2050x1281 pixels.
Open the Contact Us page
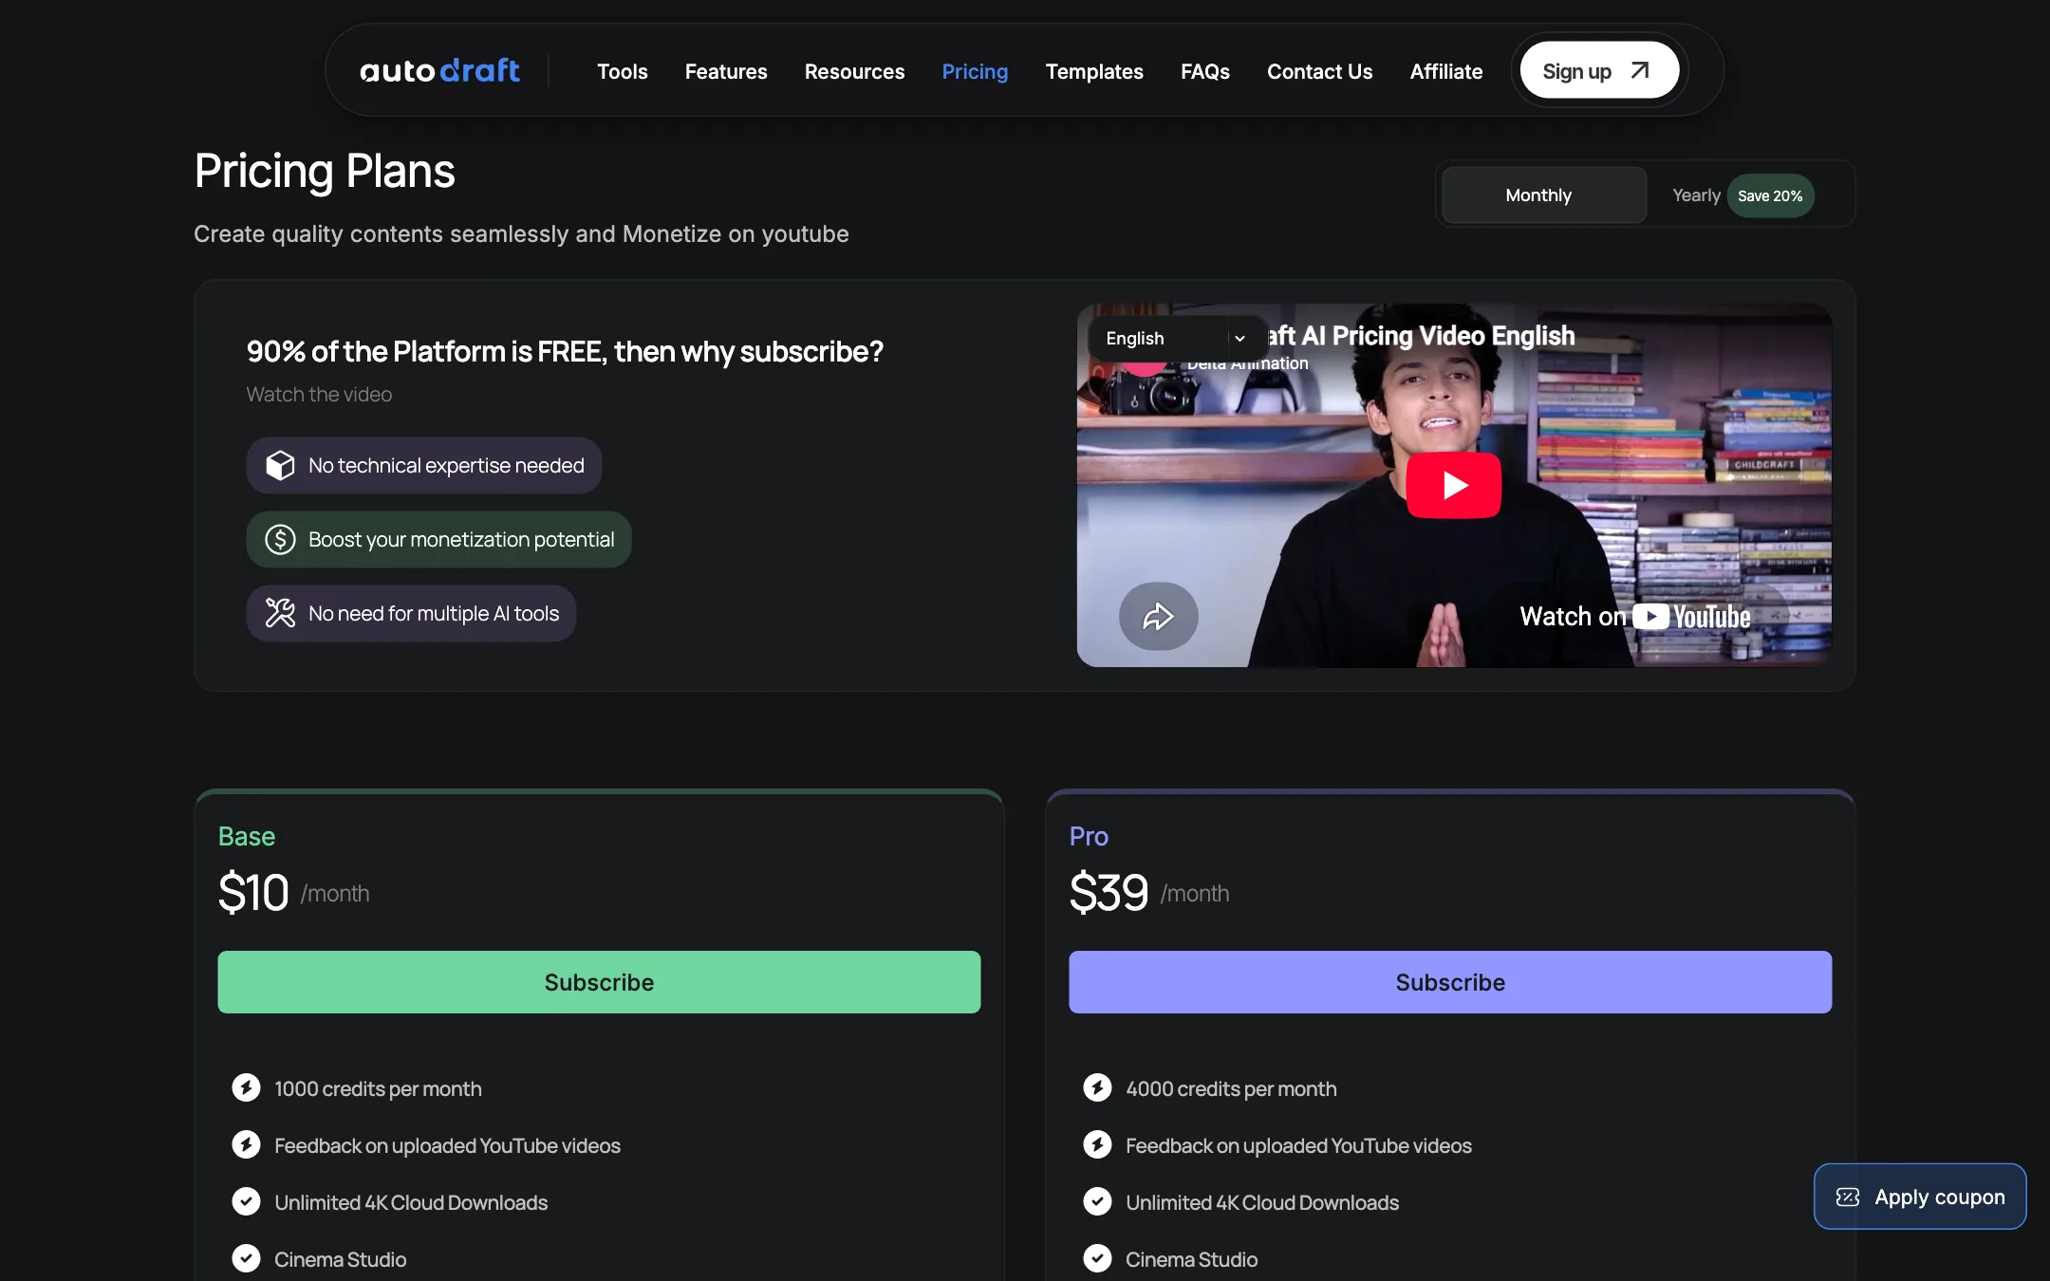coord(1319,71)
